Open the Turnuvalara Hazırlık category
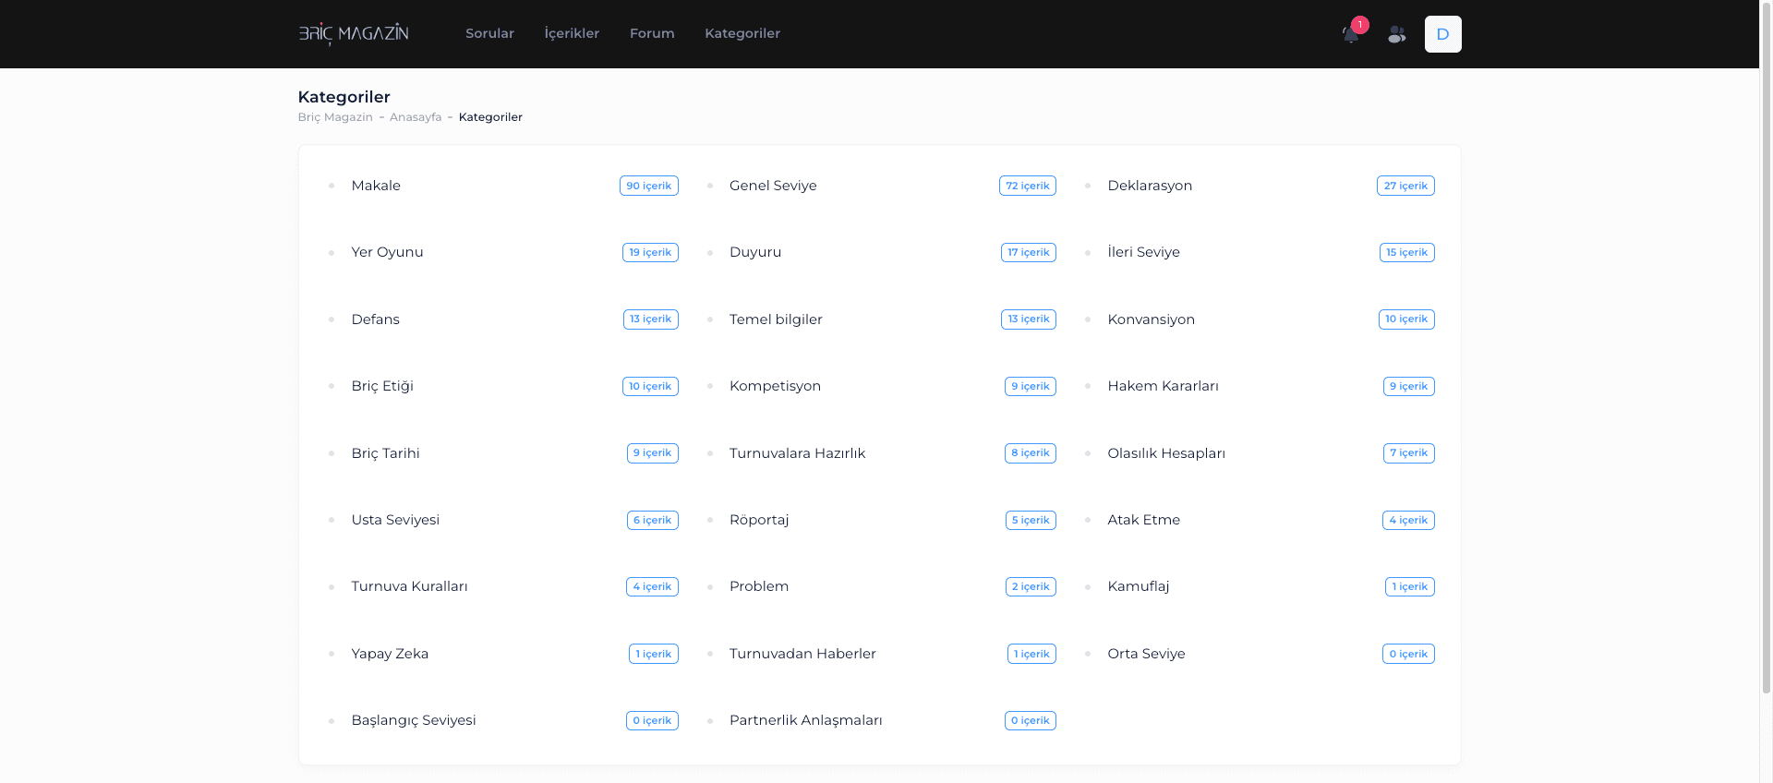The image size is (1773, 783). pyautogui.click(x=797, y=453)
